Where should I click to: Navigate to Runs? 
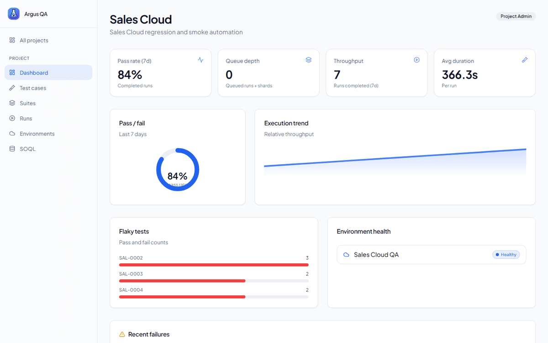pyautogui.click(x=48, y=118)
